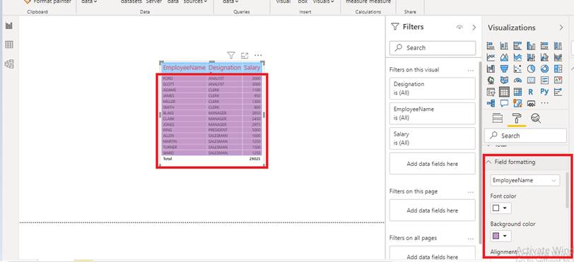Choose the Matrix visualization
The image size is (574, 262).
pos(517,92)
